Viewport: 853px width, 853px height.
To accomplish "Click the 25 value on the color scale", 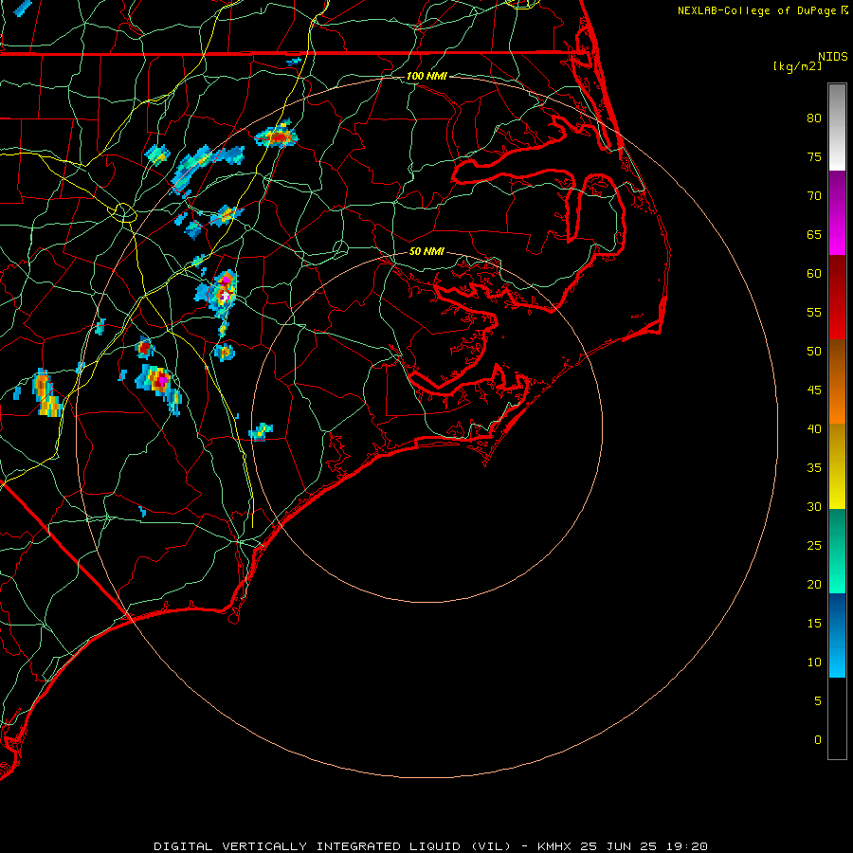I will pyautogui.click(x=814, y=546).
